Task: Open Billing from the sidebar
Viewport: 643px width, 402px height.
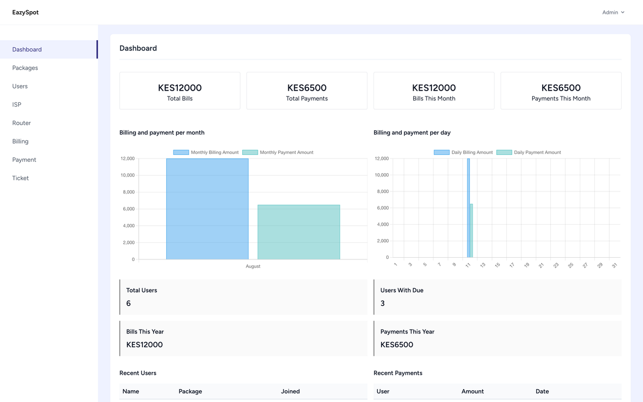Action: (x=20, y=142)
